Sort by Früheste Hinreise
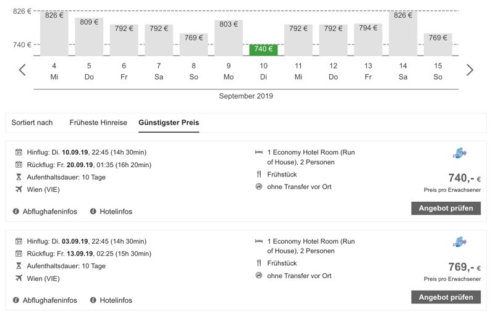The image size is (493, 314). (98, 123)
